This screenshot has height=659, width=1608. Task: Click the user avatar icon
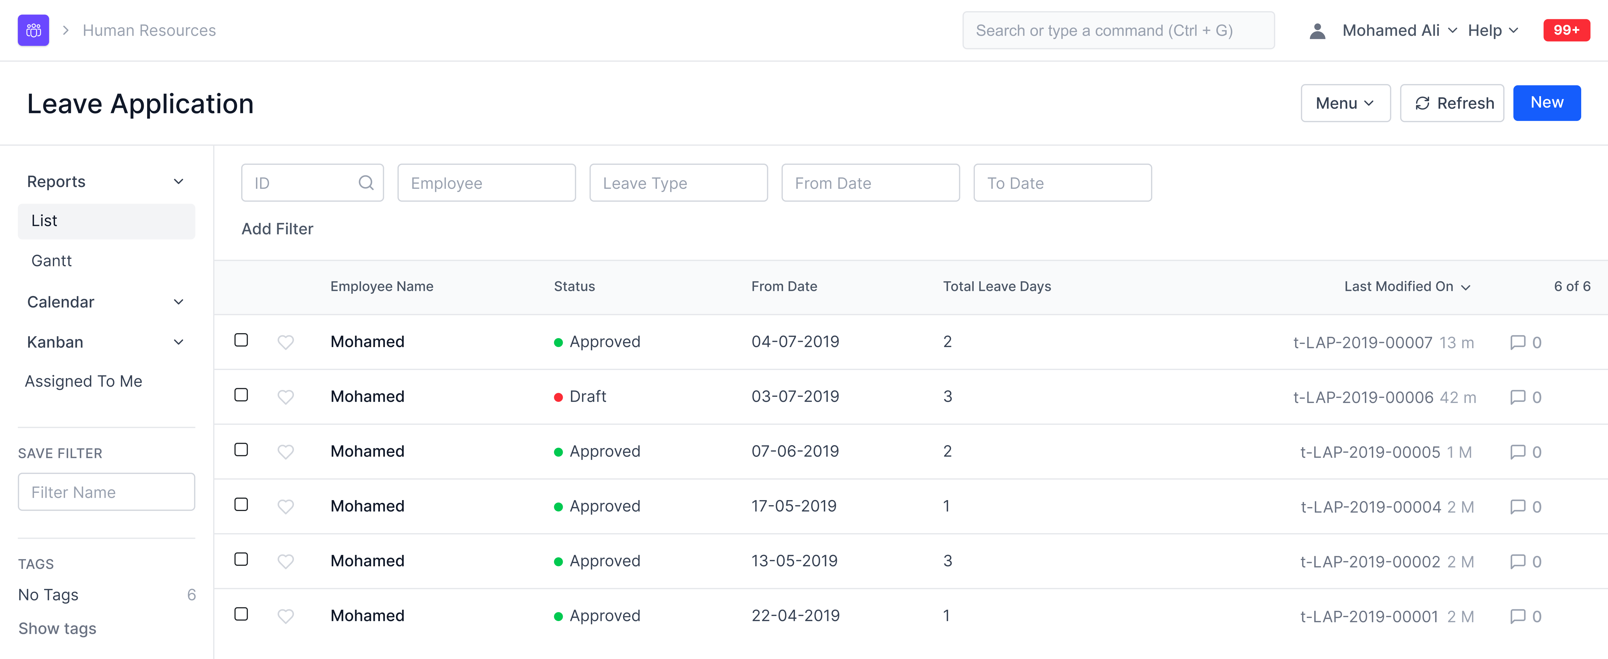[1317, 31]
